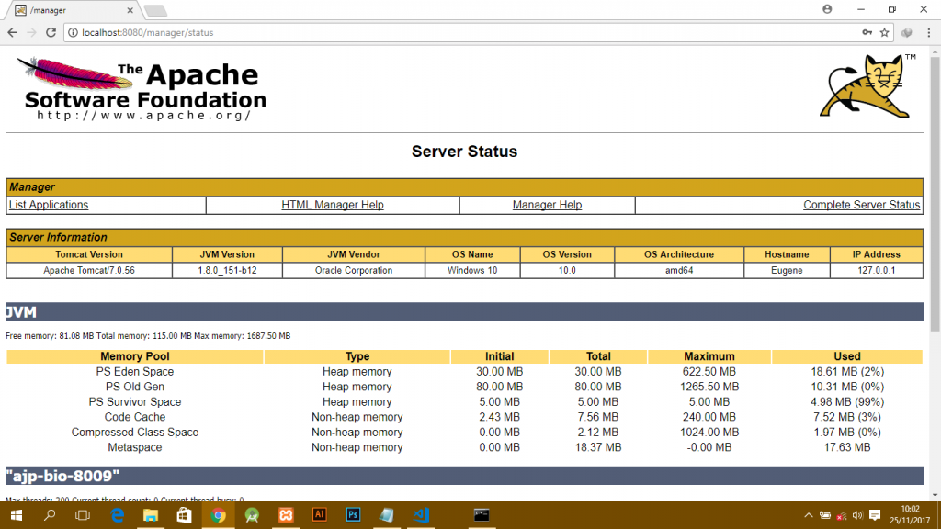Click the Apache Software Foundation logo
Viewport: 941px width, 529px height.
pos(142,89)
